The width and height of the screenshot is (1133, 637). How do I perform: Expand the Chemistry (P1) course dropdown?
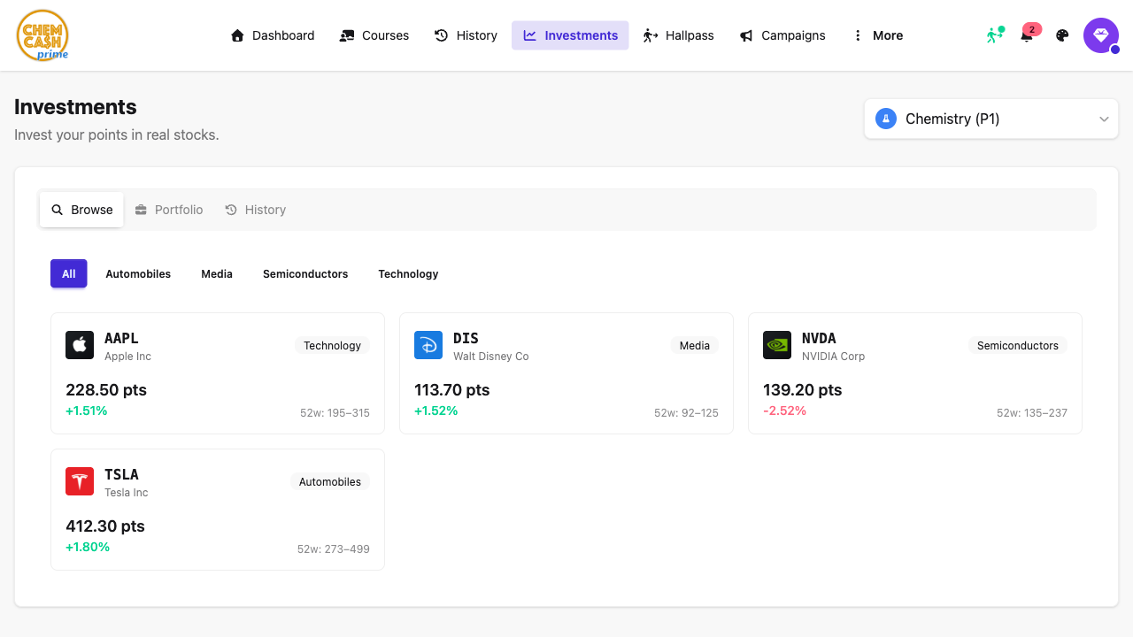click(x=991, y=119)
